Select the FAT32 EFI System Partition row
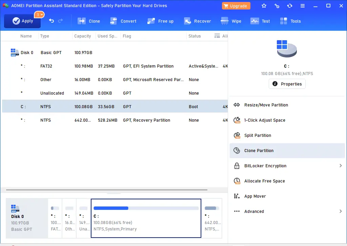 (x=115, y=66)
